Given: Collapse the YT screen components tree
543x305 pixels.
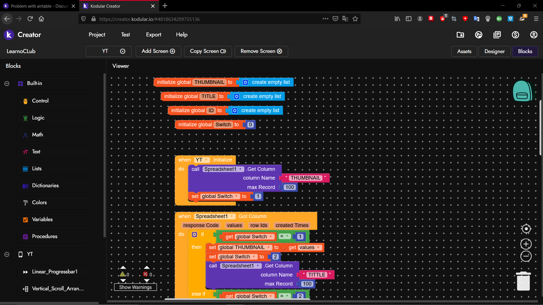Looking at the screenshot, I should pos(7,254).
